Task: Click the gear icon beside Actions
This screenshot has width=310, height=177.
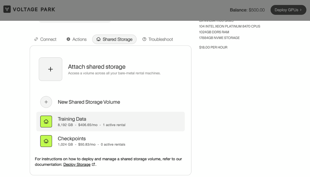Action: [x=68, y=39]
